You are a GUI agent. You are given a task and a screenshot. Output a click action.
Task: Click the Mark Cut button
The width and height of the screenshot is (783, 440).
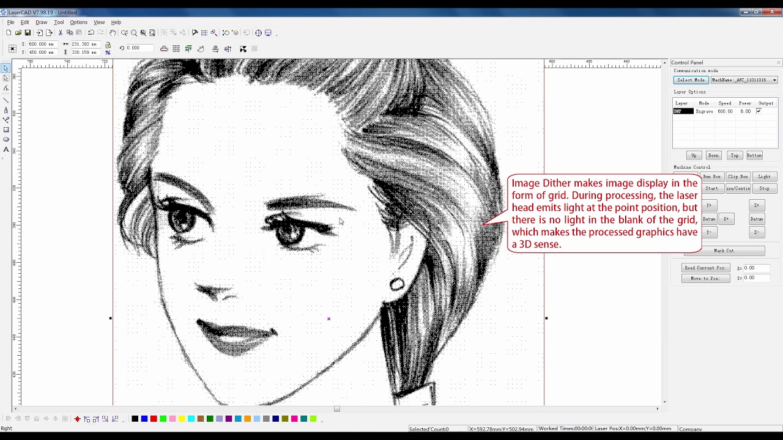click(724, 251)
